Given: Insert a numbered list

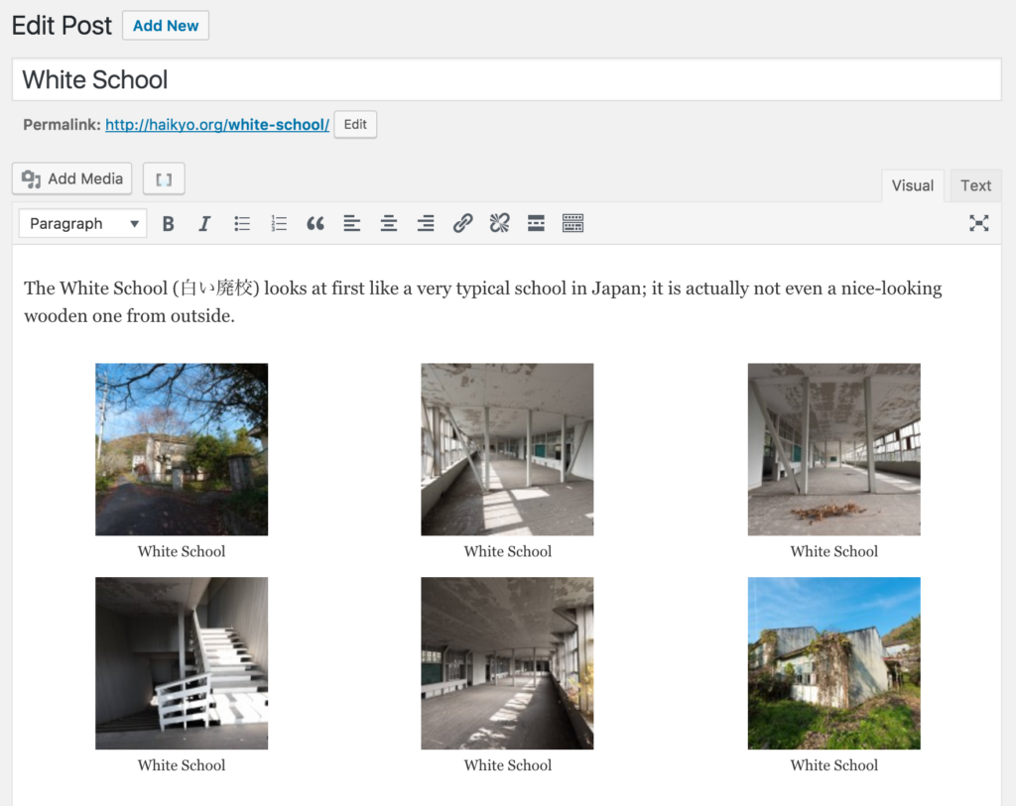Looking at the screenshot, I should (279, 224).
